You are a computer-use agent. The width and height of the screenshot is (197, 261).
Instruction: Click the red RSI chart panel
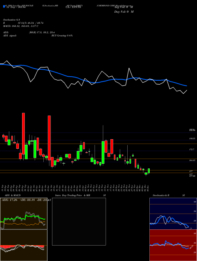coord(173,245)
